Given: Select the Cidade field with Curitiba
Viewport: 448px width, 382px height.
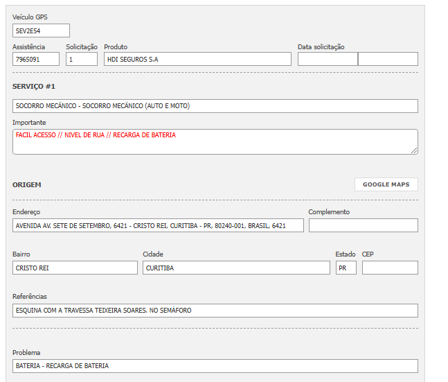Looking at the screenshot, I should point(235,268).
